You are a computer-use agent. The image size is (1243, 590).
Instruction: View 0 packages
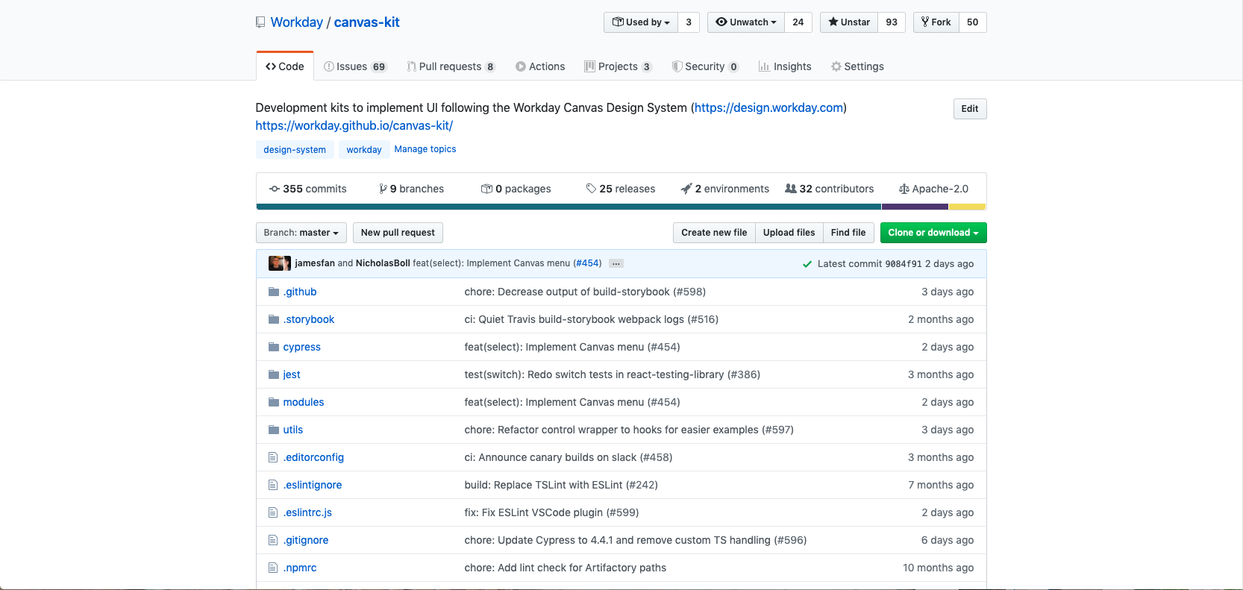pyautogui.click(x=516, y=189)
